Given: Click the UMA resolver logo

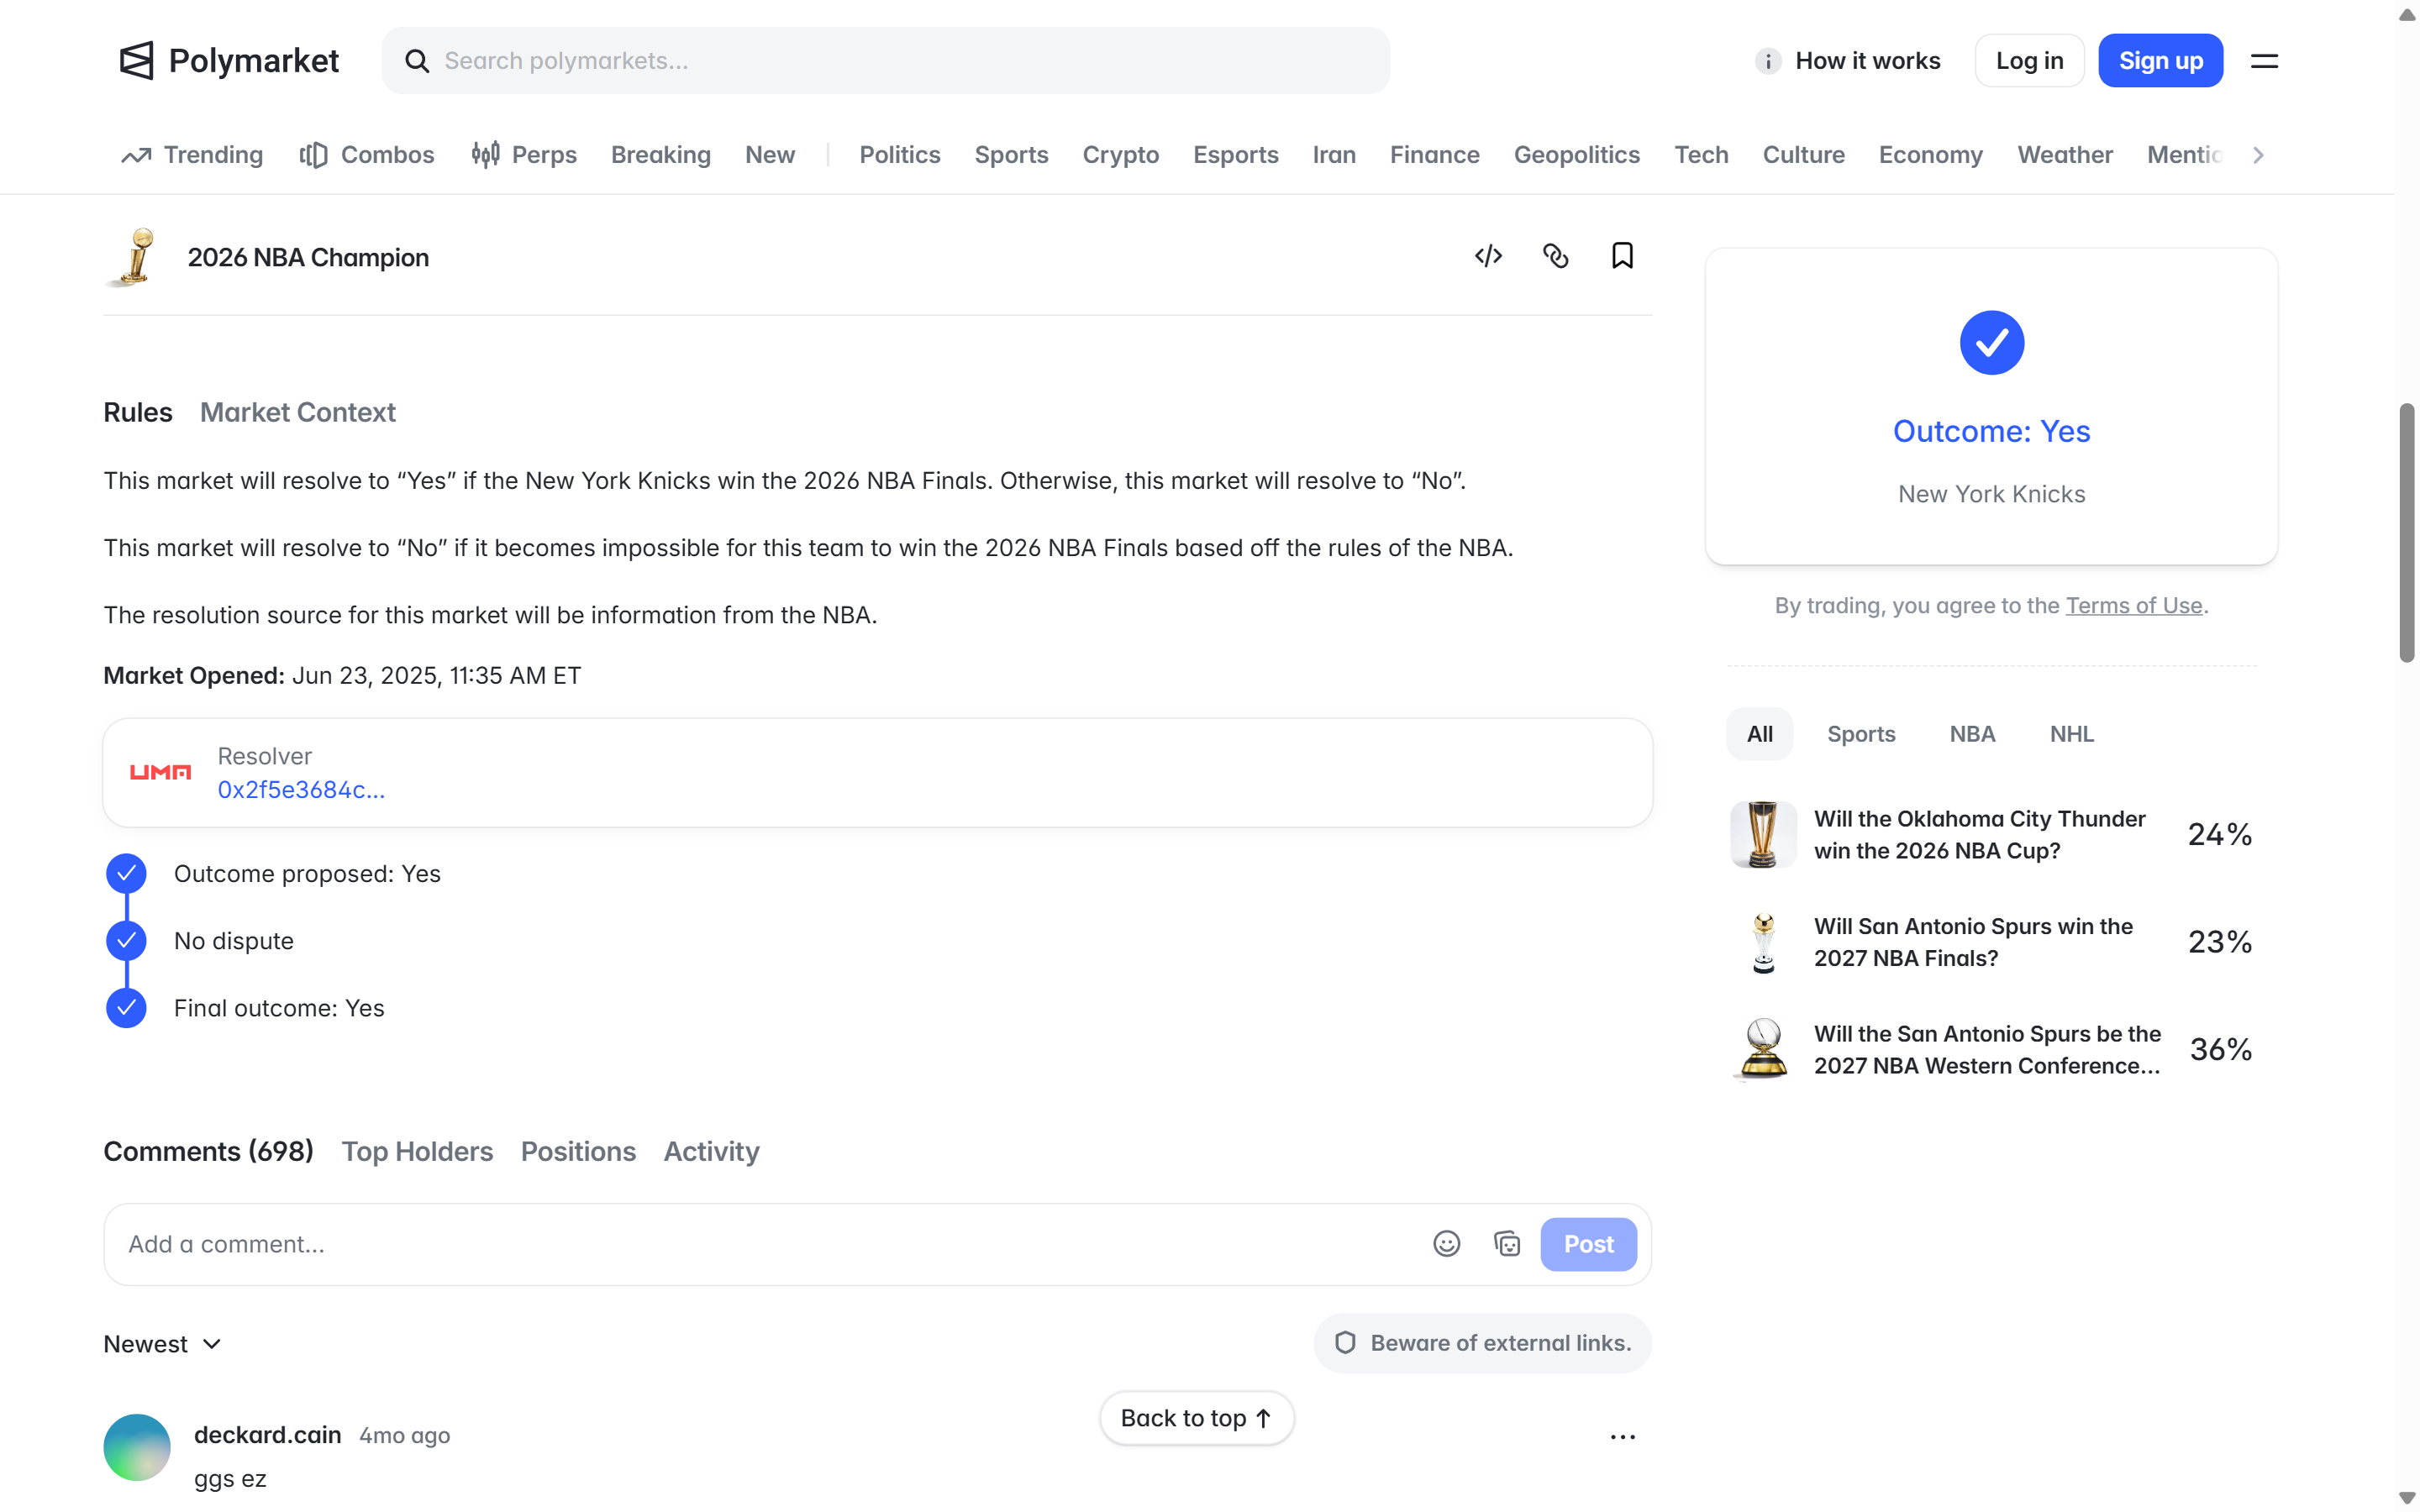Looking at the screenshot, I should (160, 772).
